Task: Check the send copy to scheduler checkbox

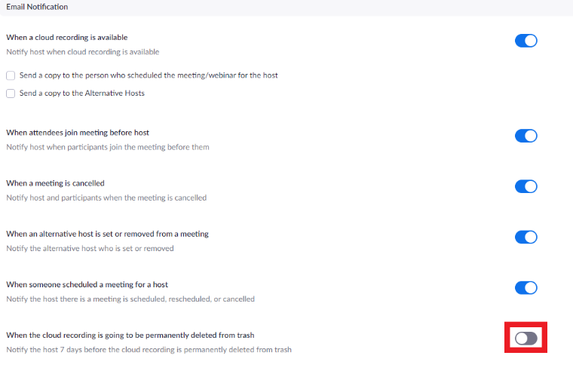Action: click(11, 75)
